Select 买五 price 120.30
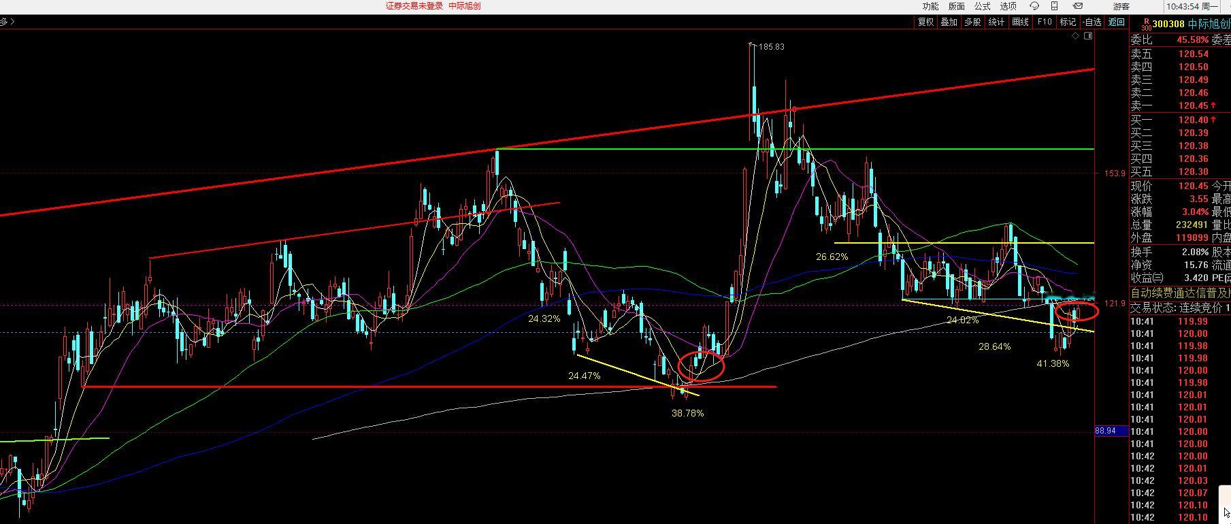The image size is (1231, 524). click(x=1194, y=171)
